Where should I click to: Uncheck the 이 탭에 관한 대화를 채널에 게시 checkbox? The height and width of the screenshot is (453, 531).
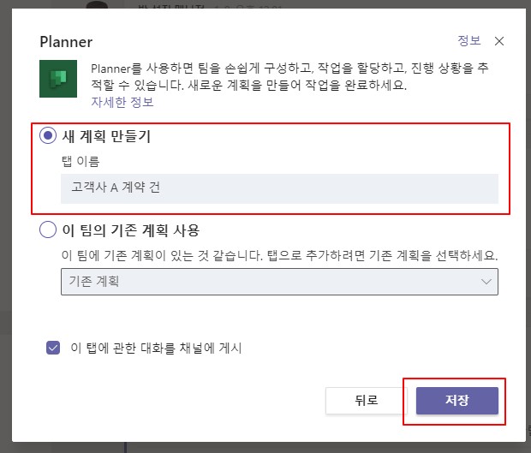[x=53, y=348]
